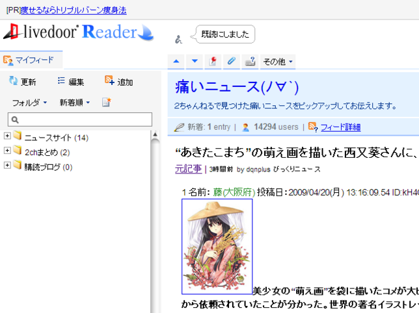Click the あきたこまち article headline
Viewport: 419px width, 313px height.
click(x=296, y=153)
